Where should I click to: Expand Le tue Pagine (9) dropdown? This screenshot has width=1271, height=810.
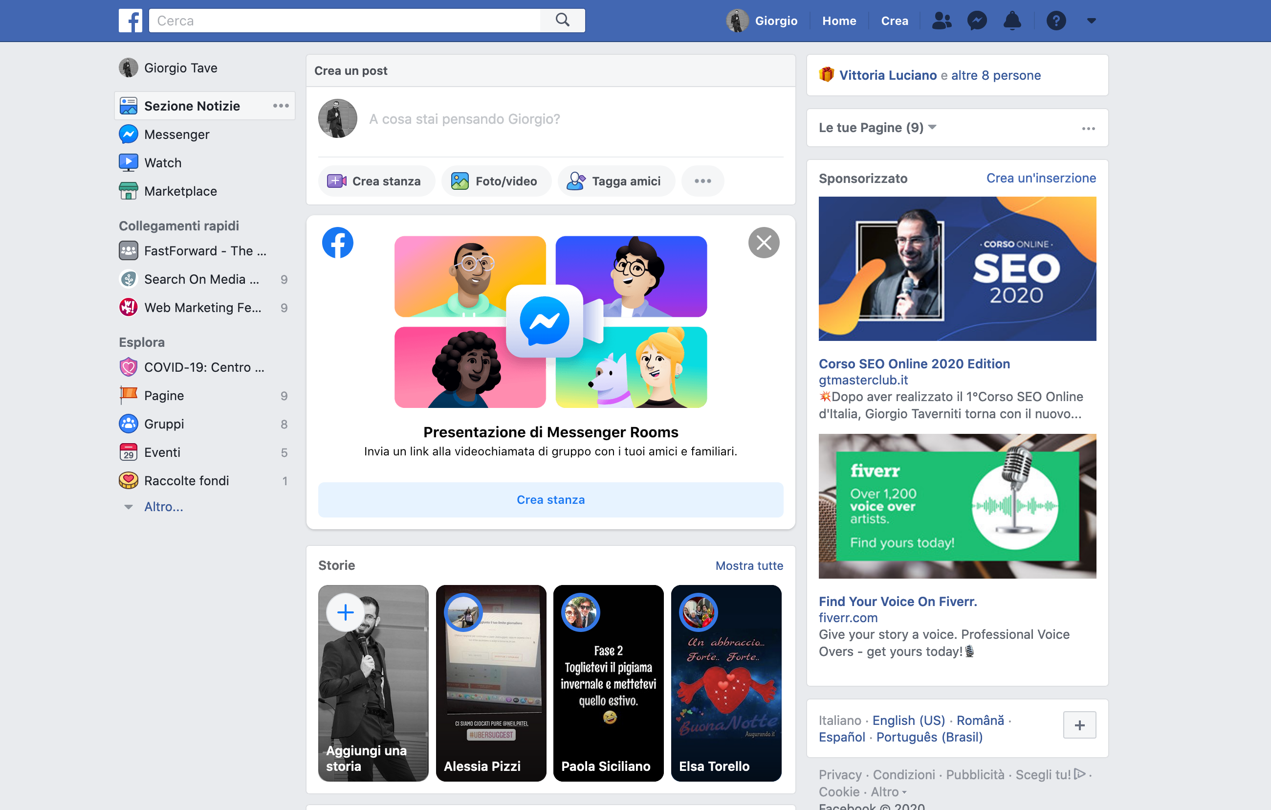pos(877,127)
